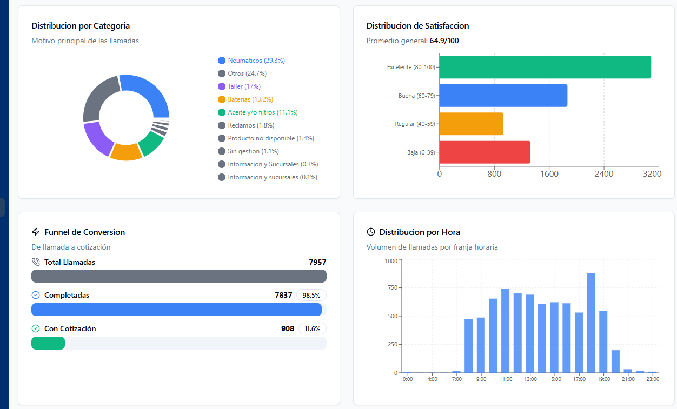Click the blue Neumaticos donut segment
677x409 pixels.
[150, 91]
